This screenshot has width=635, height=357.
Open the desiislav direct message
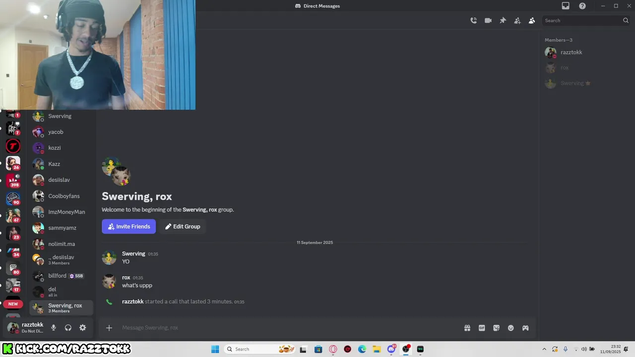pyautogui.click(x=62, y=180)
